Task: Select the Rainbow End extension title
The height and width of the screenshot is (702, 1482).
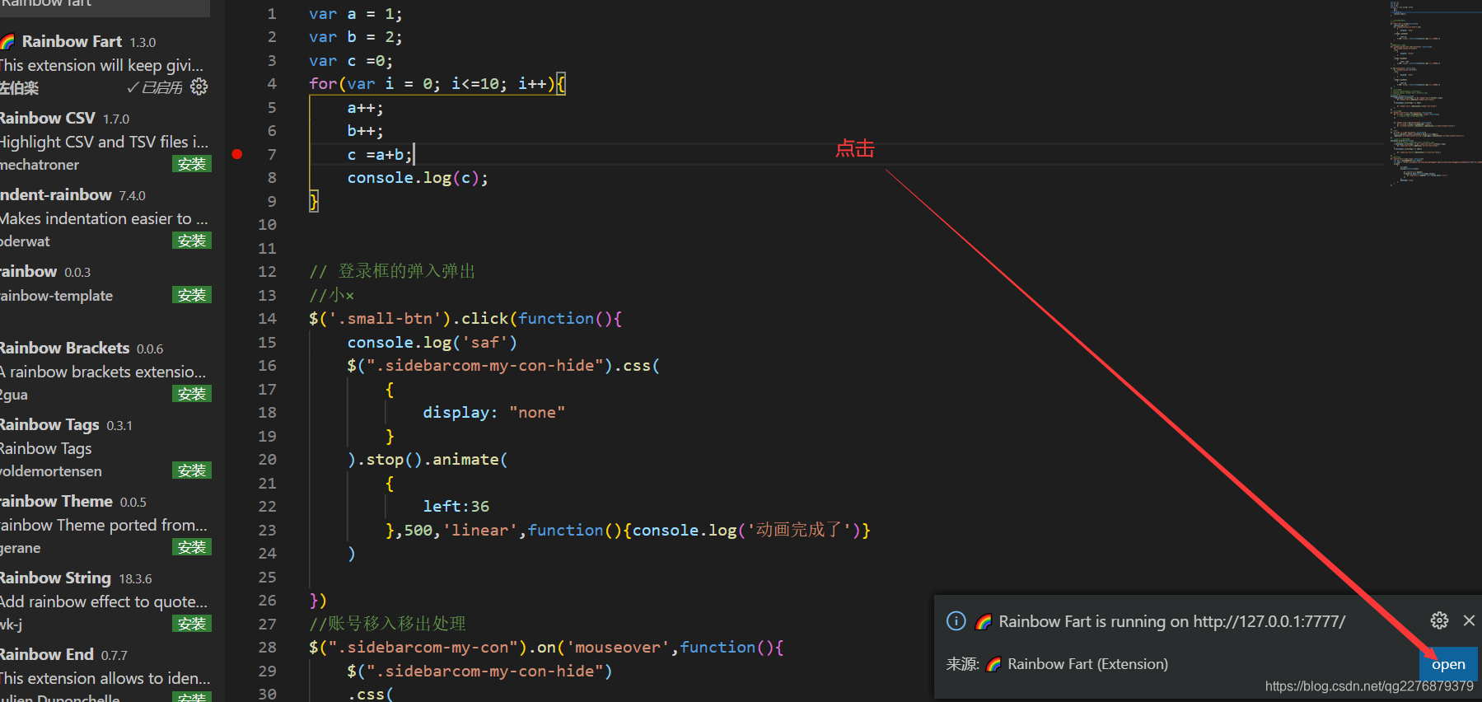Action: (47, 654)
